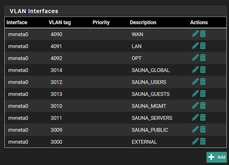
Task: Edit the OPT VLAN 4092 entry
Action: click(195, 58)
